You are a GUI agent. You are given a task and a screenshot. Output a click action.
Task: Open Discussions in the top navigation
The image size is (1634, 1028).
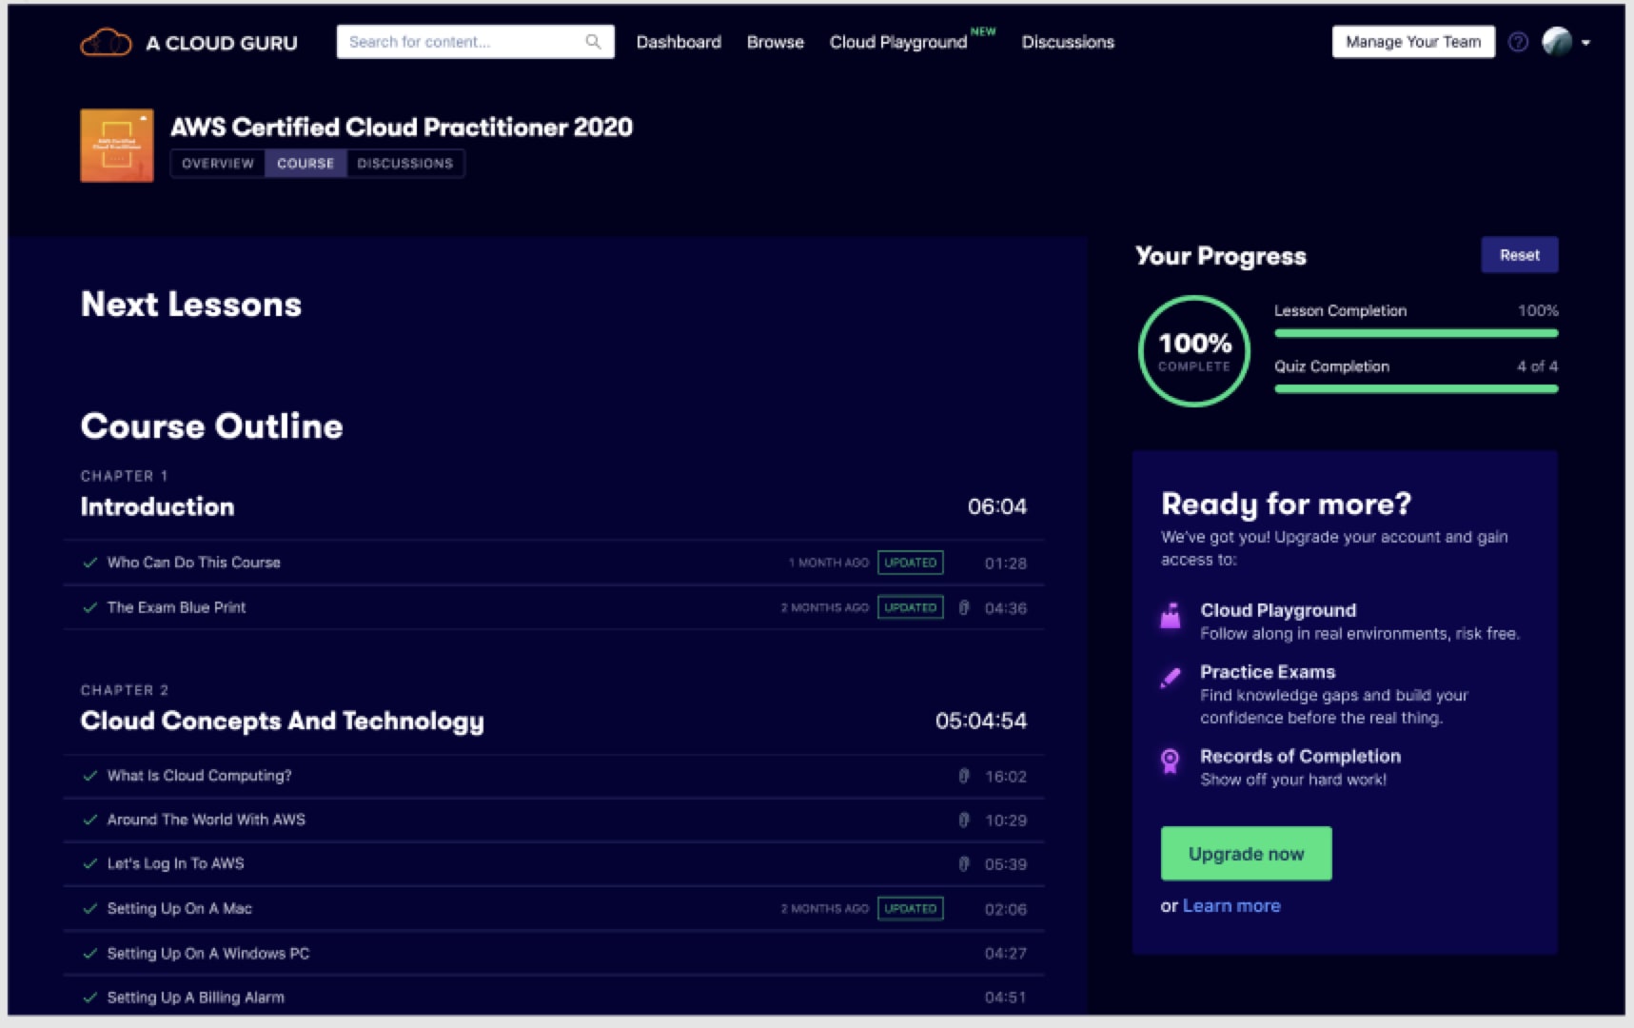click(x=1068, y=42)
